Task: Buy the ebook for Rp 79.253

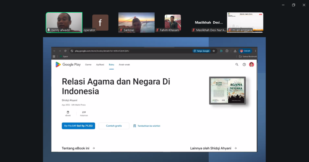Action: [78, 126]
